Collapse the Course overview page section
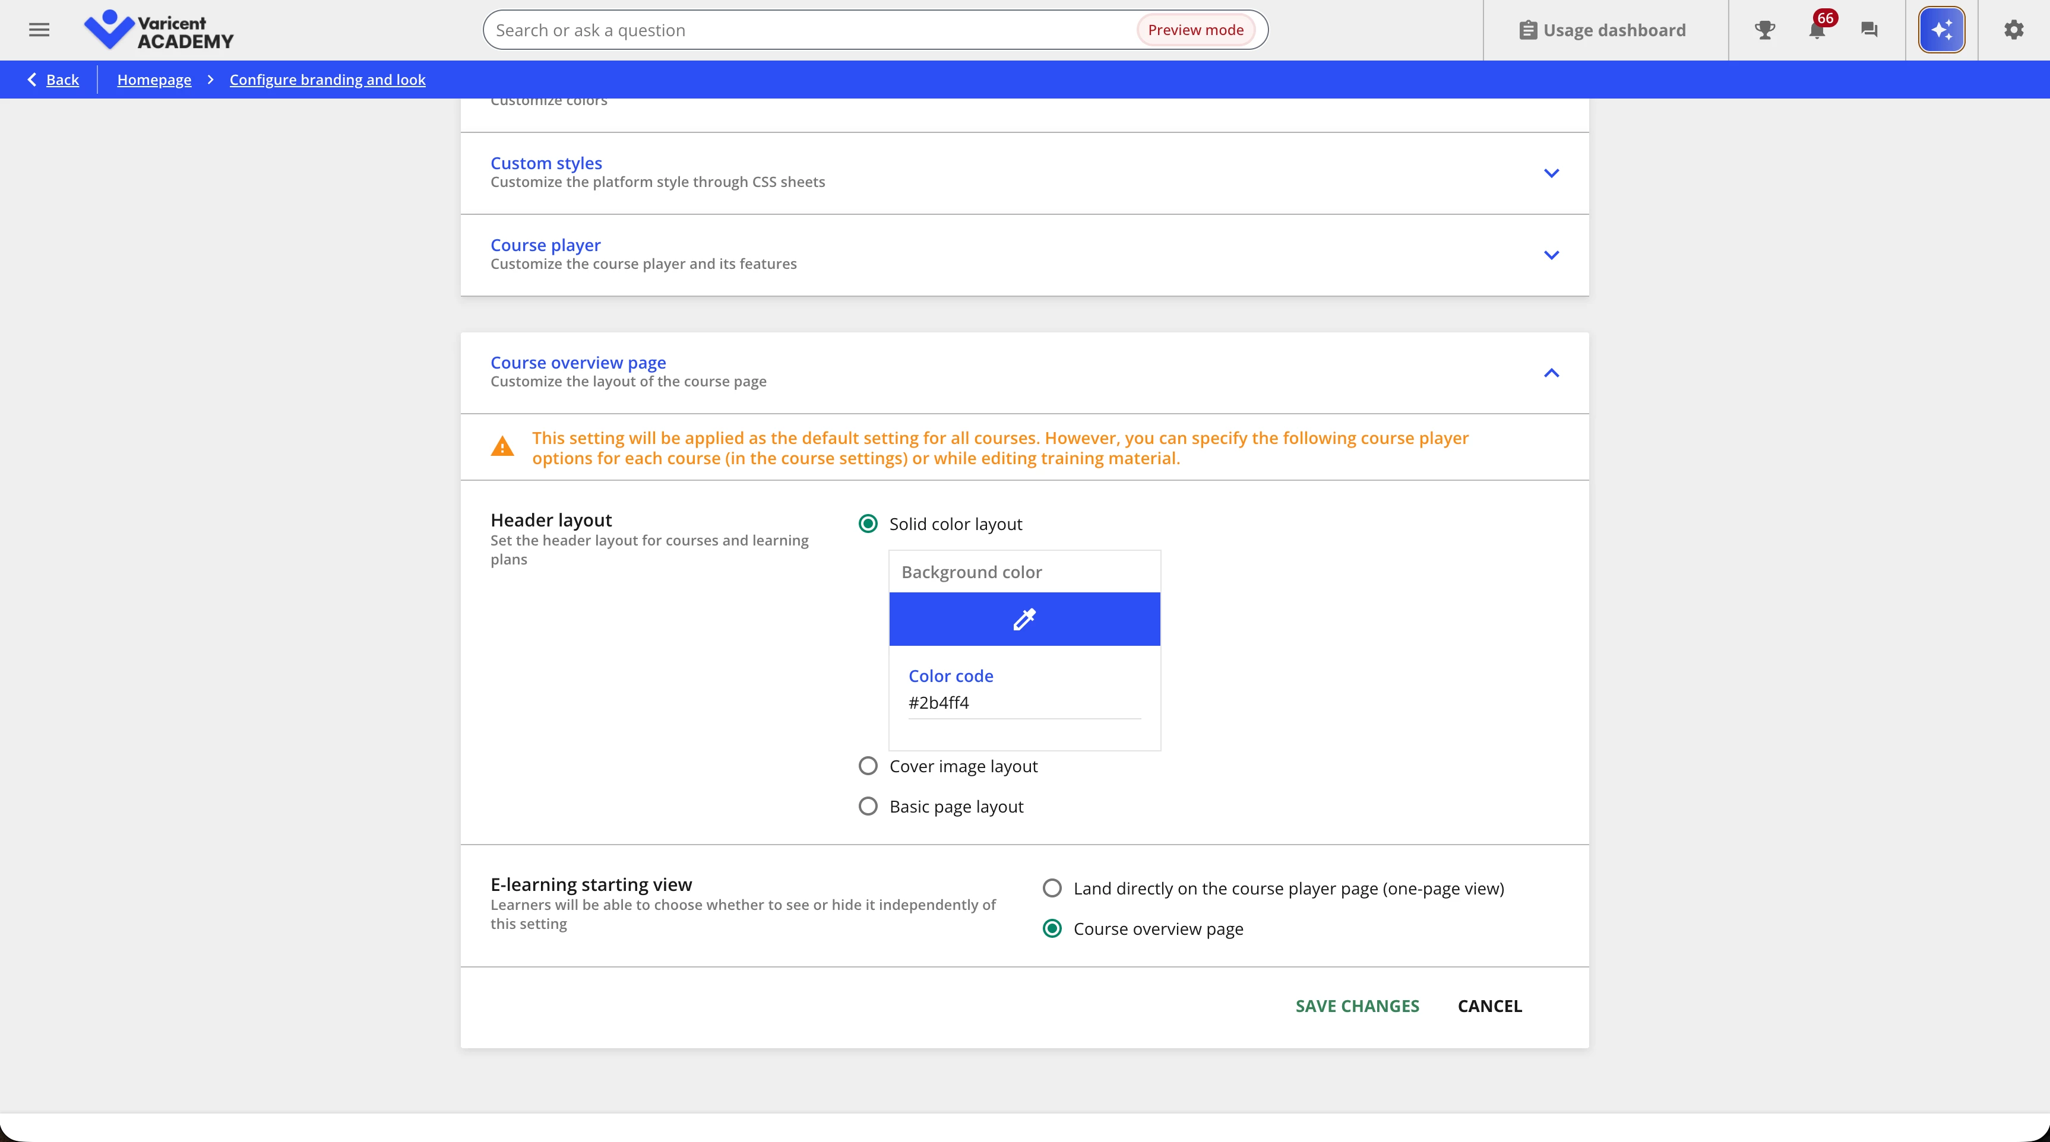 [x=1551, y=372]
